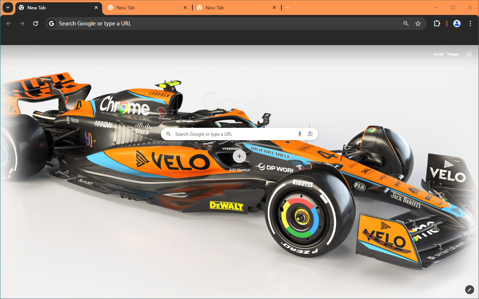Screen dimensions: 479x299
Task: Maximize the Chrome window
Action: (453, 7)
